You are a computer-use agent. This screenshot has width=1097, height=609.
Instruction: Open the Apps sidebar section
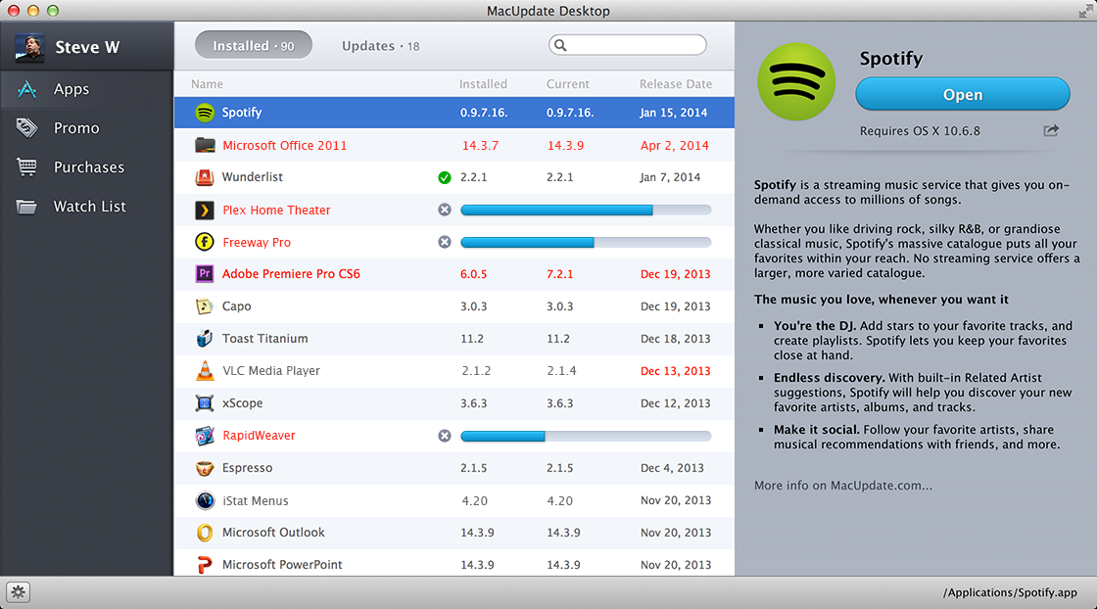(x=87, y=89)
